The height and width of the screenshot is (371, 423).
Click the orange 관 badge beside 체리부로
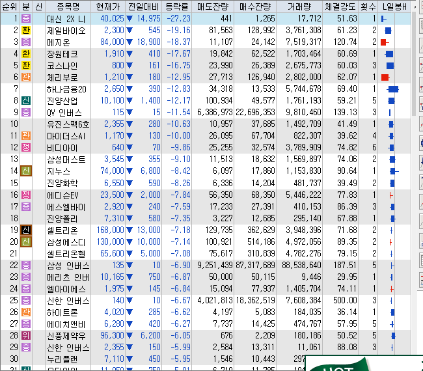point(26,77)
